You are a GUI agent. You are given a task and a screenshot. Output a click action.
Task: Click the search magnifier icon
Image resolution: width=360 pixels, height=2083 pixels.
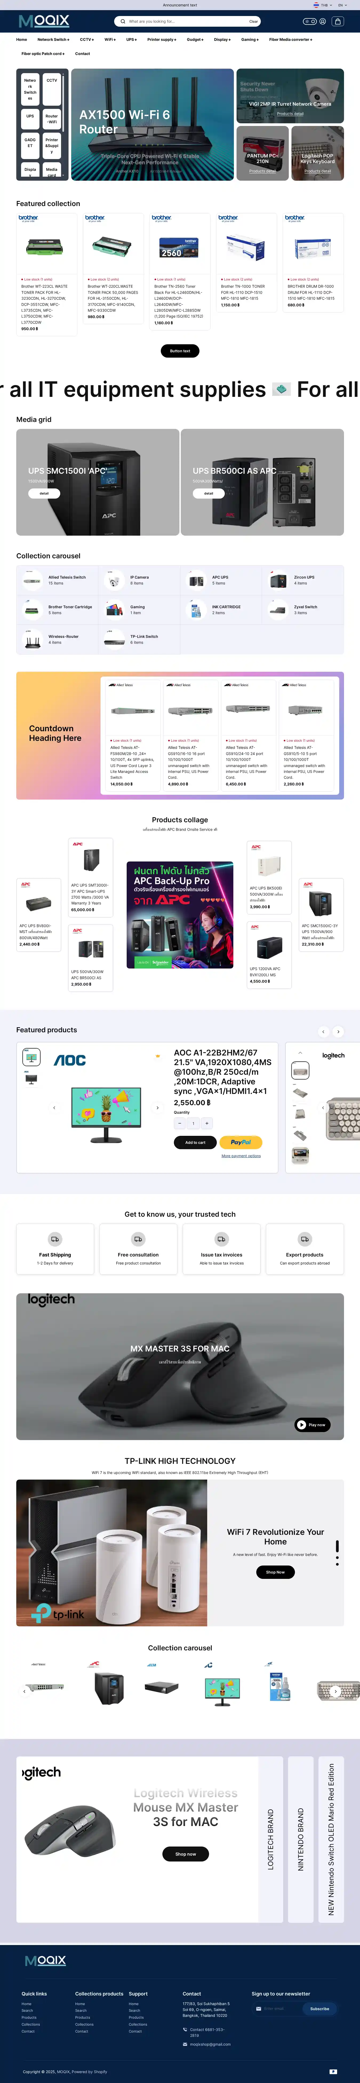click(123, 22)
